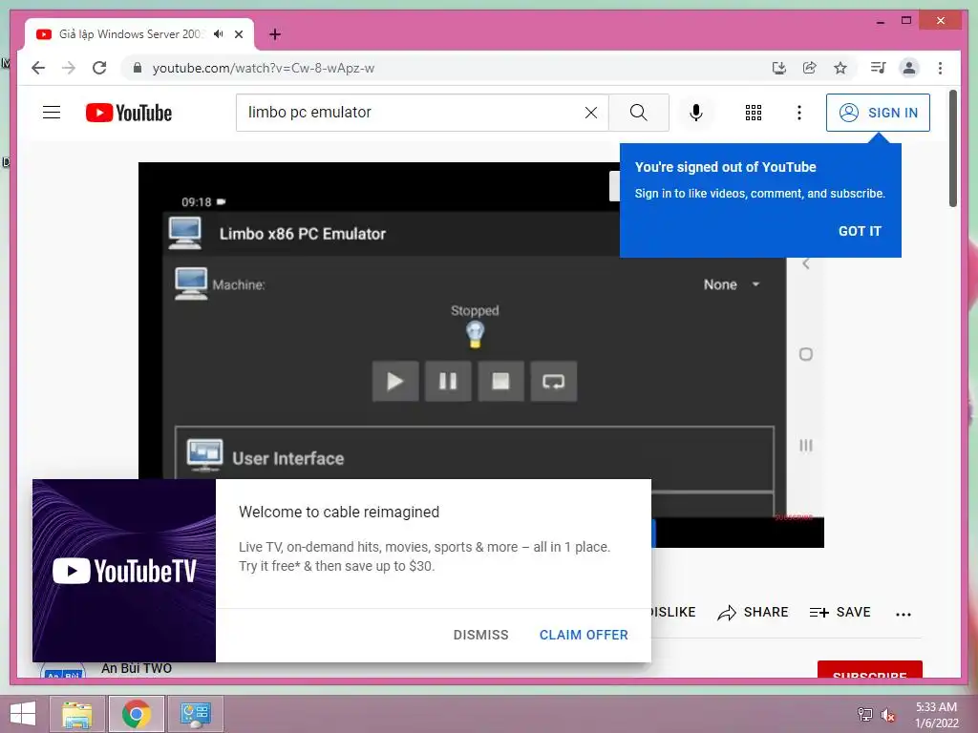Select the Giả lập Windows Server tab
The height and width of the screenshot is (733, 978).
[x=129, y=34]
